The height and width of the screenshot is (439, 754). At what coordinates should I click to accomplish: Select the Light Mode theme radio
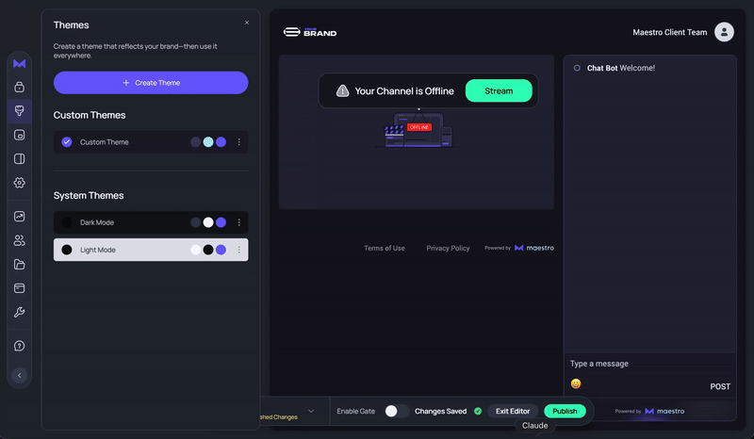click(67, 250)
